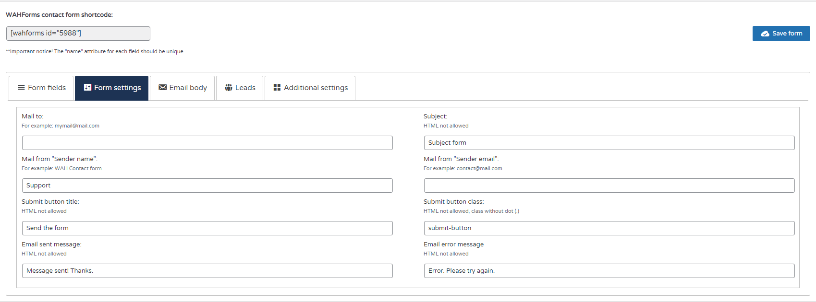Click the Save form button
Image resolution: width=816 pixels, height=302 pixels.
pos(781,34)
